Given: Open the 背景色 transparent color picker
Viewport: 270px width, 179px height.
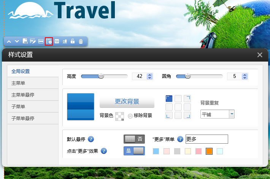Looking at the screenshot, I should tap(119, 116).
